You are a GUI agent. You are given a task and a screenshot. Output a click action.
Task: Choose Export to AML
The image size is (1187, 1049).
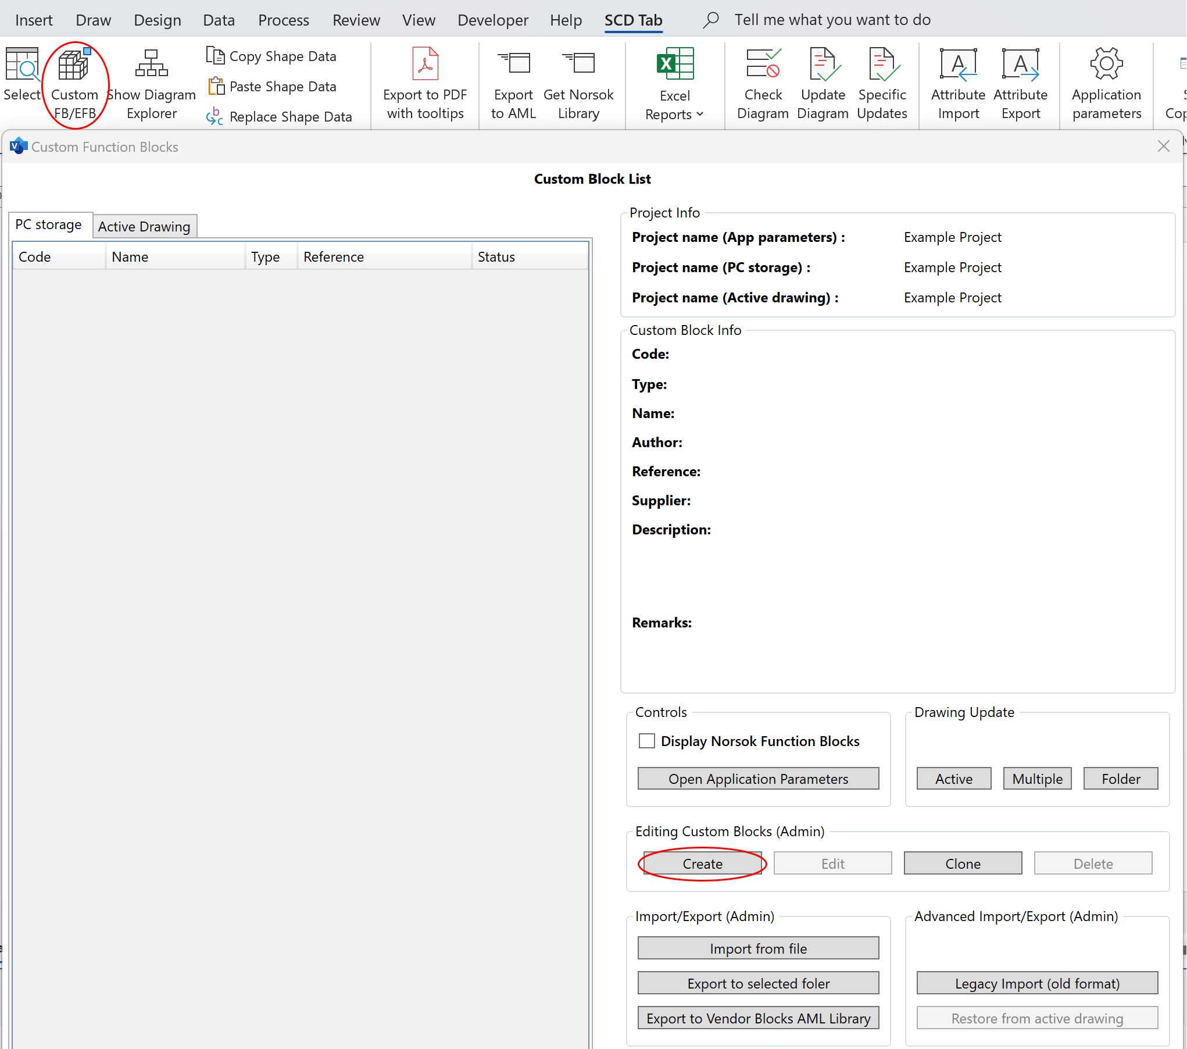[x=513, y=84]
